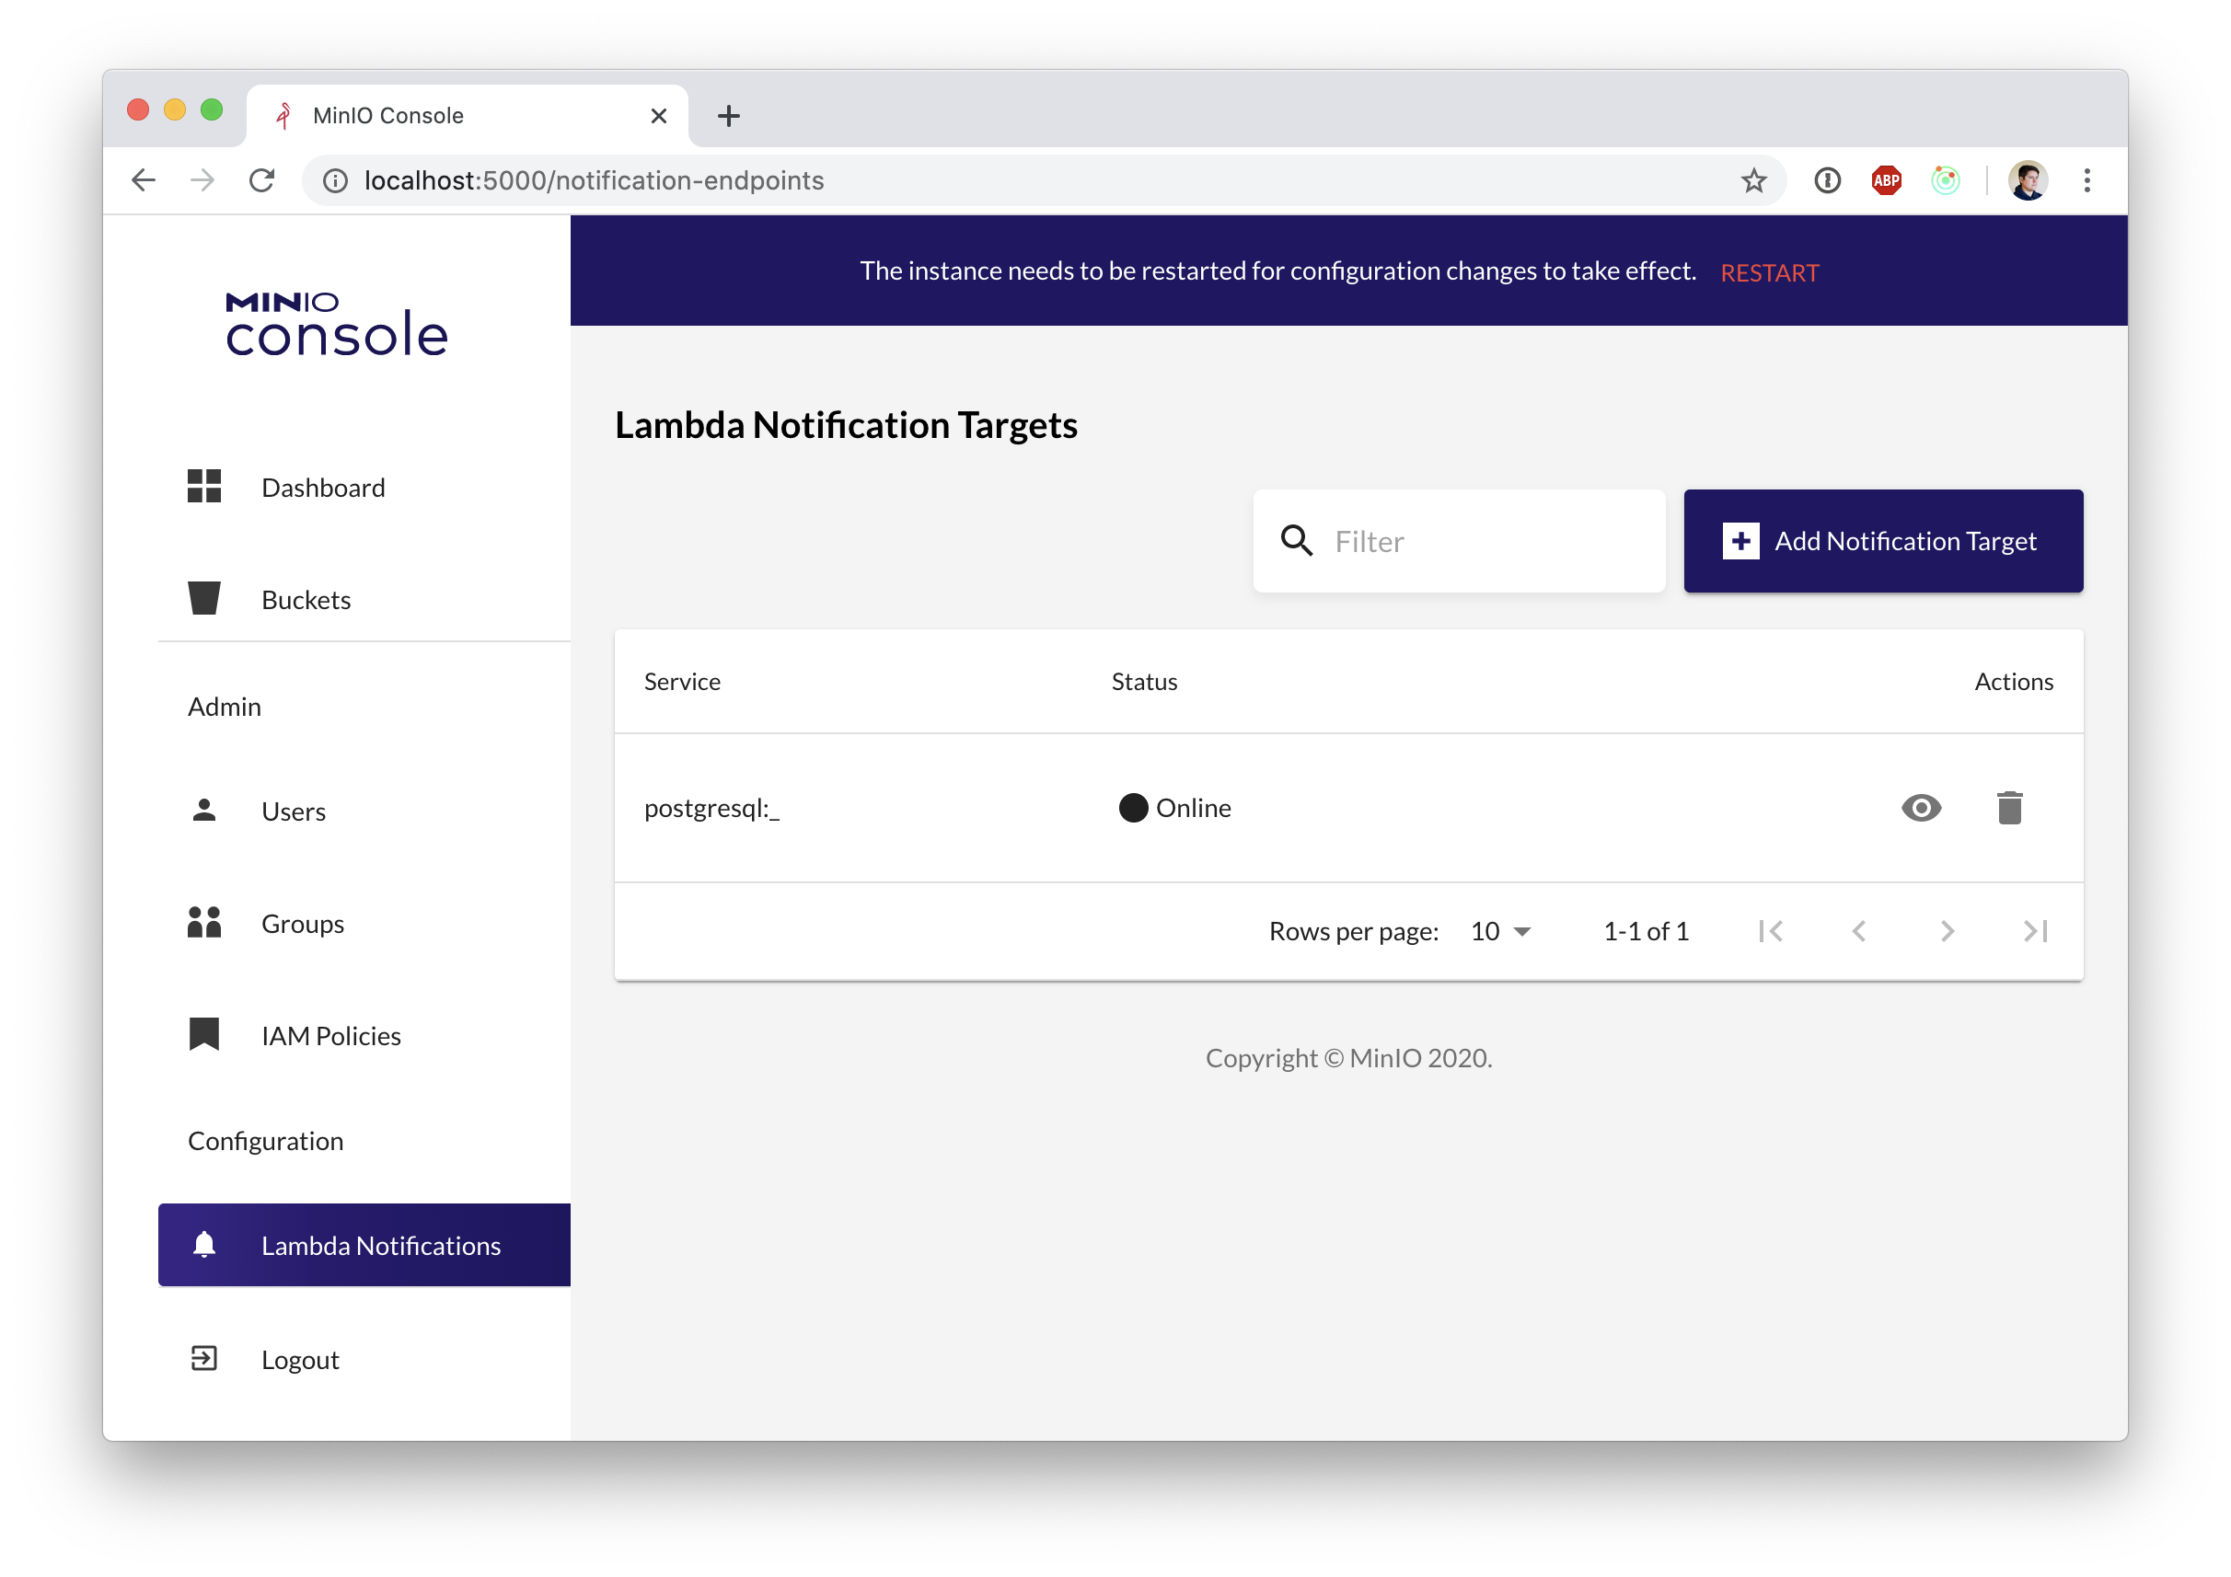This screenshot has width=2231, height=1577.
Task: Click the Status column header
Action: coord(1144,681)
